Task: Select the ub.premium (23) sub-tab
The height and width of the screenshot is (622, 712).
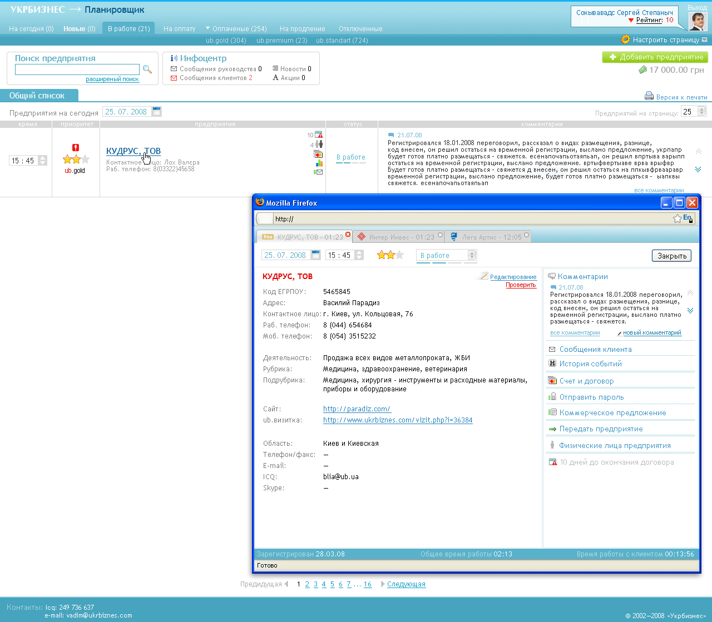Action: pyautogui.click(x=282, y=41)
